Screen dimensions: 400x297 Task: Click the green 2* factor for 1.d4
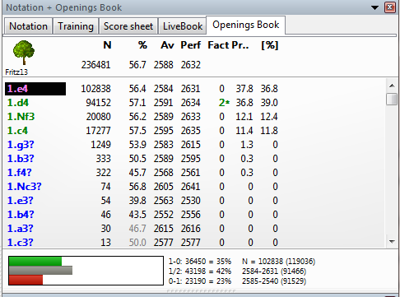(x=224, y=103)
